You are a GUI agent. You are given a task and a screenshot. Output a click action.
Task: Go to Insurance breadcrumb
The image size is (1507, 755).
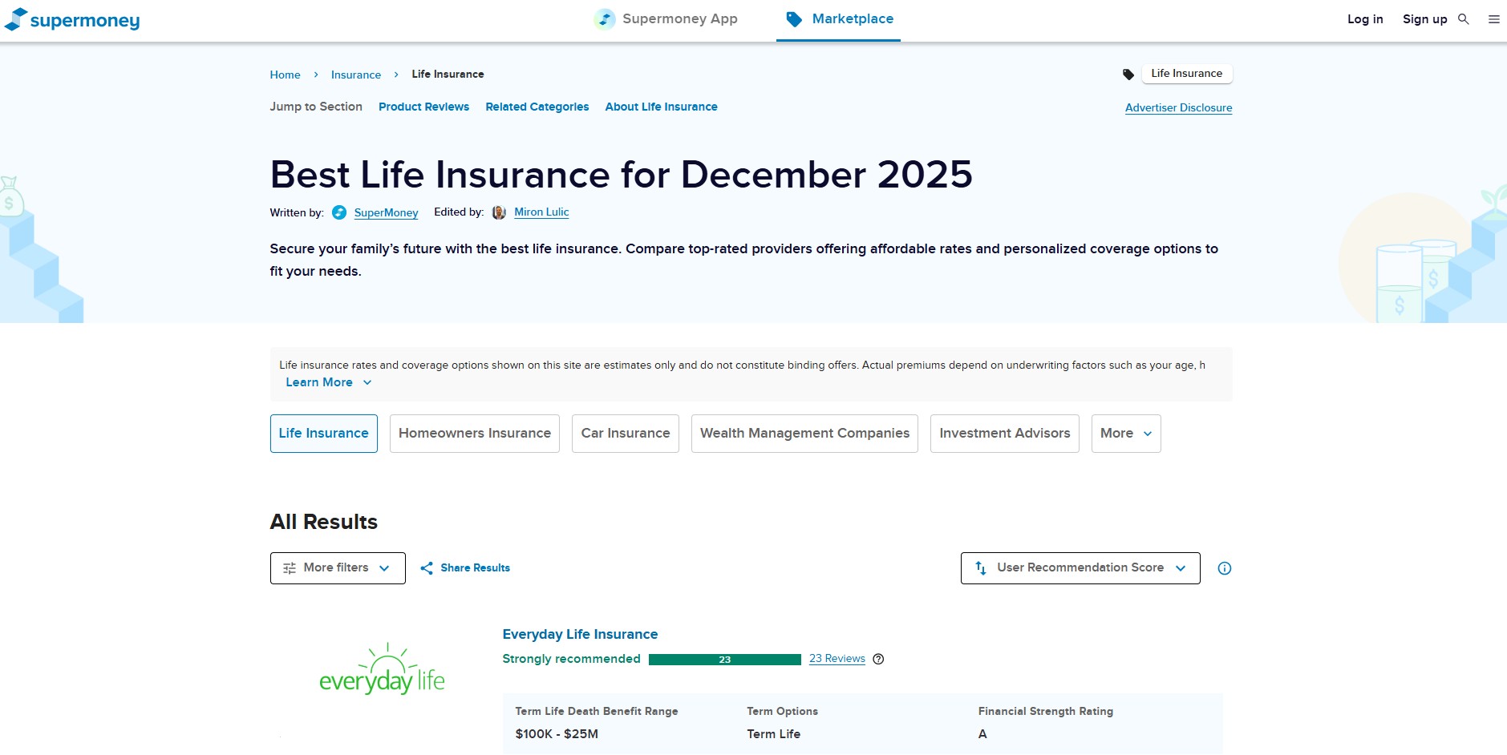(356, 75)
